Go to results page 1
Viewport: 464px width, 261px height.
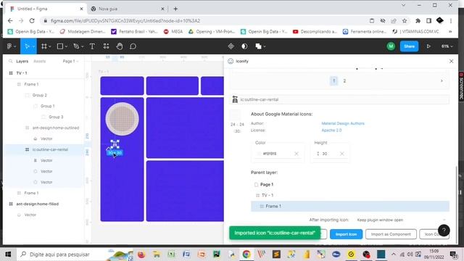coord(333,80)
